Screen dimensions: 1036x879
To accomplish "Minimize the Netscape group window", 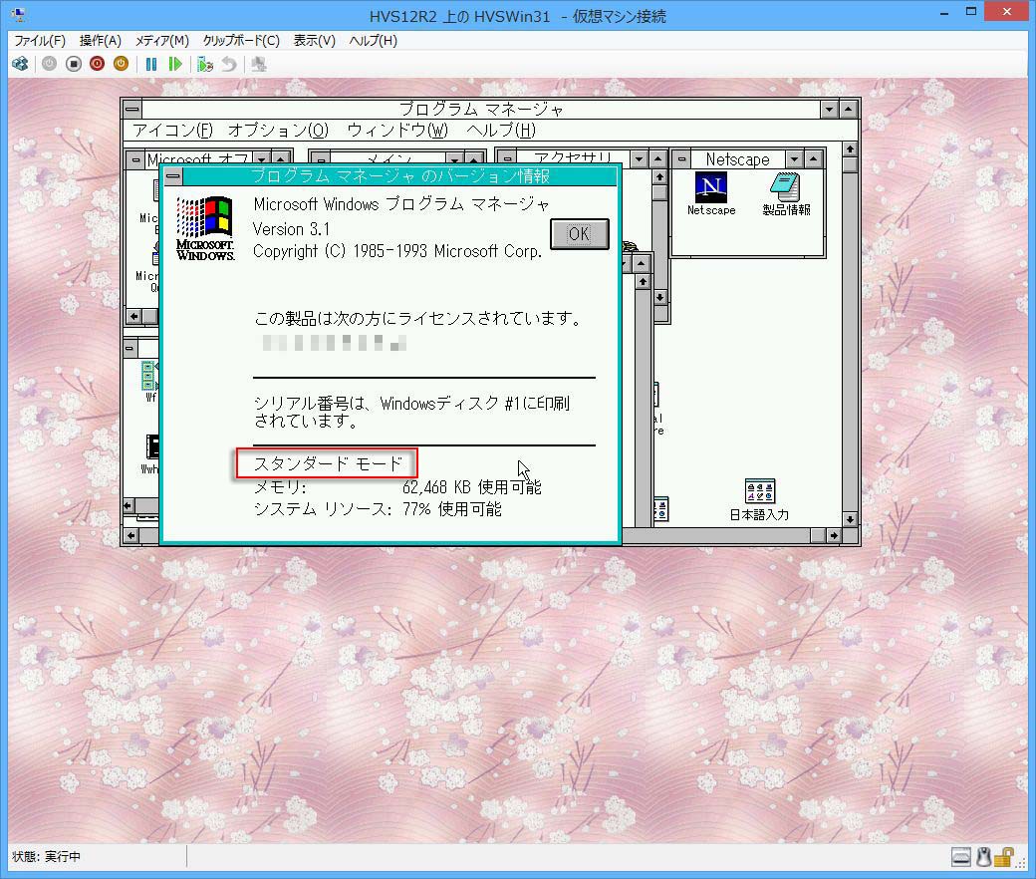I will (x=794, y=159).
